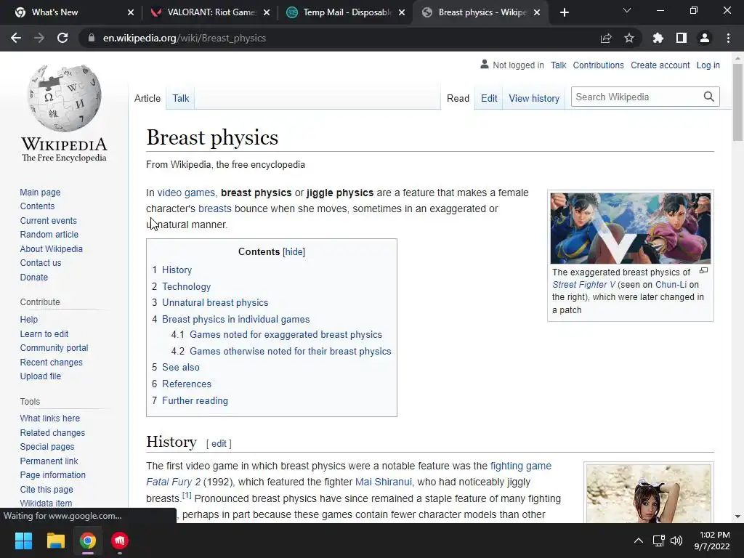The image size is (744, 558).
Task: Close the Breast physics tab
Action: [x=537, y=12]
